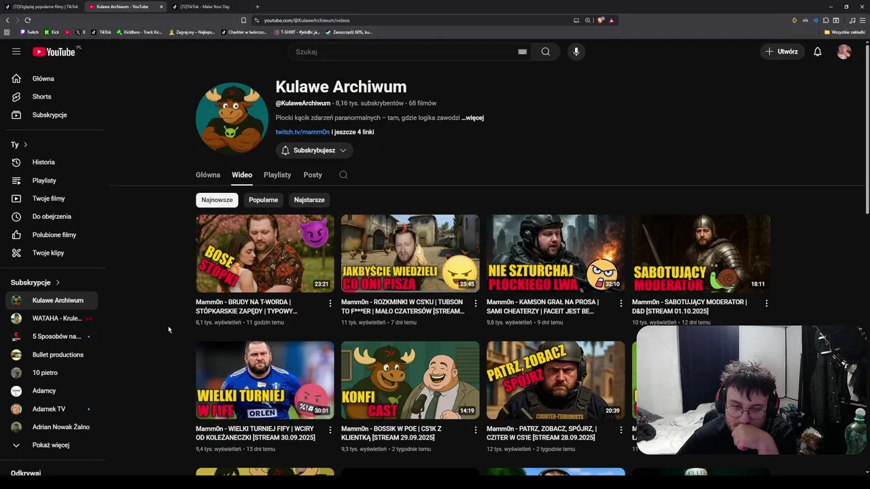Screen dimensions: 870x489
Task: Click the browser address bar URL
Action: tap(307, 20)
